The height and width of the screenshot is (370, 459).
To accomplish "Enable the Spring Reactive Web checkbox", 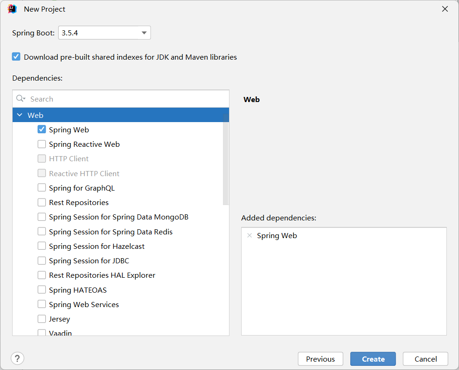I will click(42, 144).
